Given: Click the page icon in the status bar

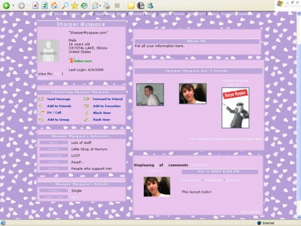Looking at the screenshot, I should (x=3, y=223).
